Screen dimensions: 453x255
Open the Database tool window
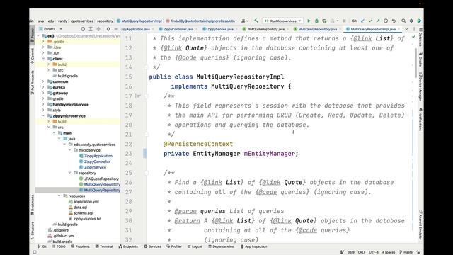[420, 38]
